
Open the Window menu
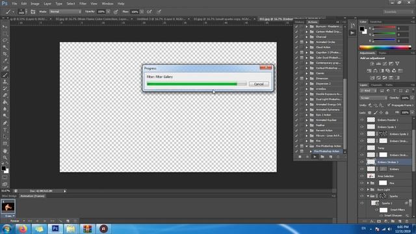click(x=107, y=4)
